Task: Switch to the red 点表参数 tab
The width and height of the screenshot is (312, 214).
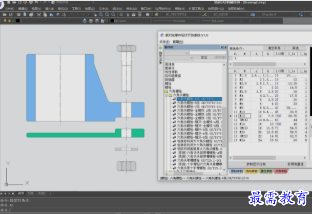Action: 281,171
